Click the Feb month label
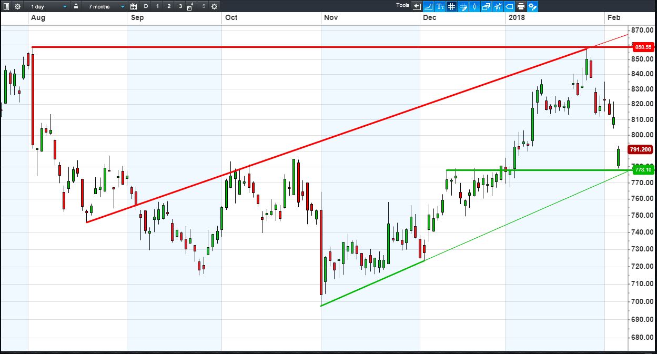The image size is (657, 354). (614, 17)
